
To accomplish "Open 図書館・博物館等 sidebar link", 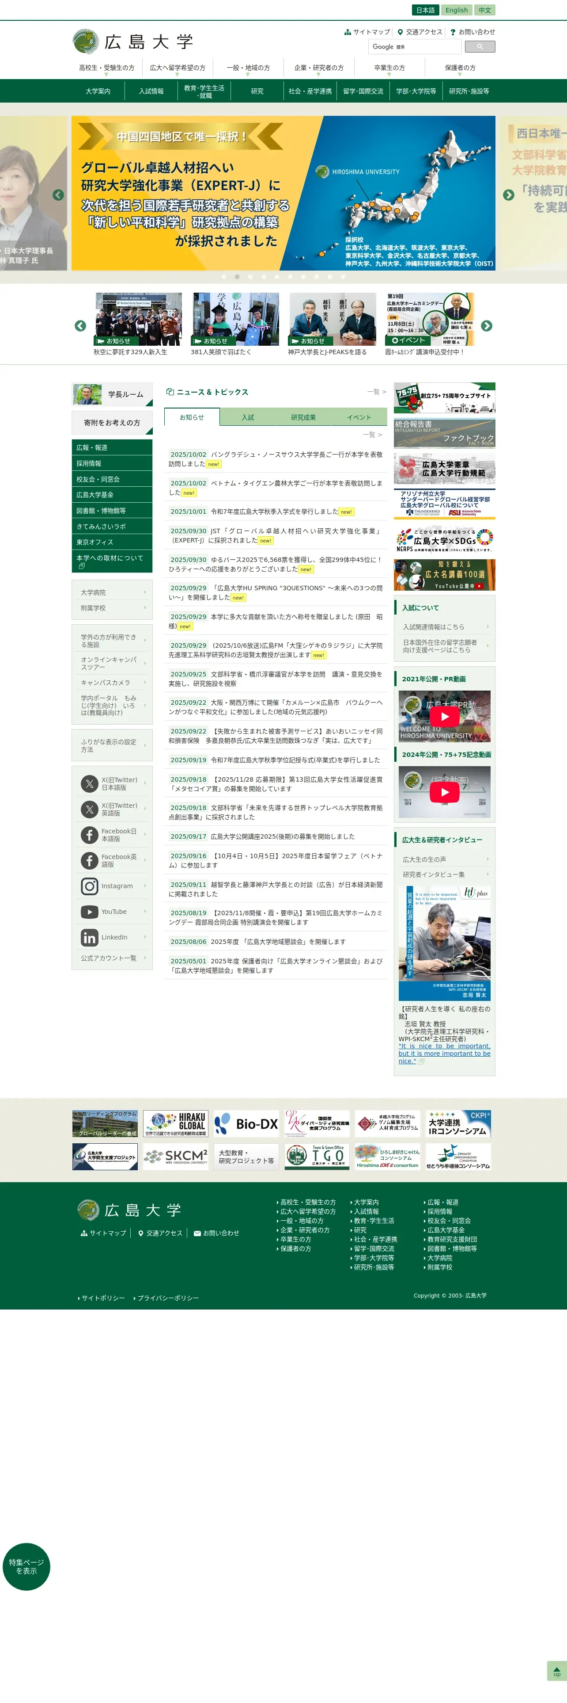I will pos(112,511).
